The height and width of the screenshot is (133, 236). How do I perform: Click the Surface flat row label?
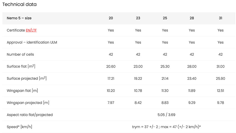pos(21,66)
